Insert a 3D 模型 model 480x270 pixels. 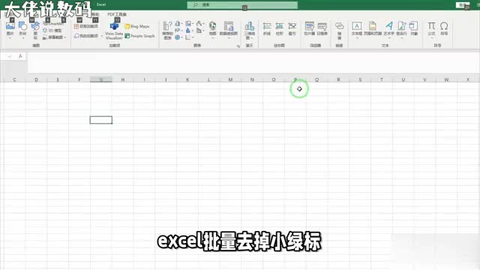point(52,30)
